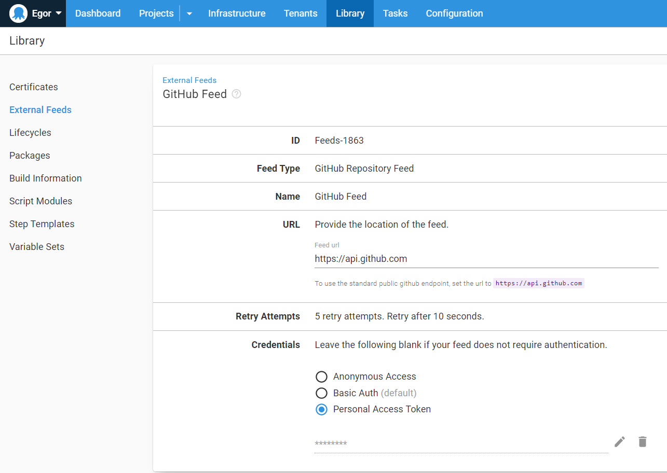Expand the Projects dropdown arrow

coord(189,13)
